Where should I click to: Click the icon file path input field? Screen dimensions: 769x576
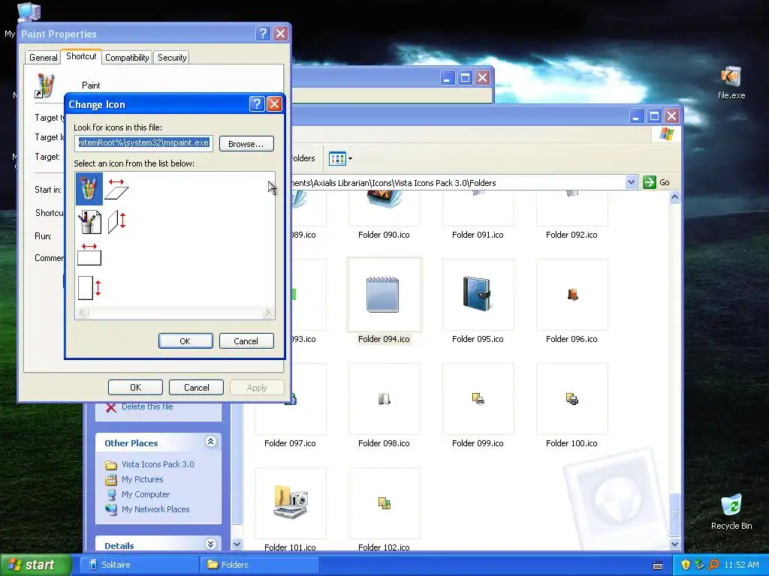[144, 143]
